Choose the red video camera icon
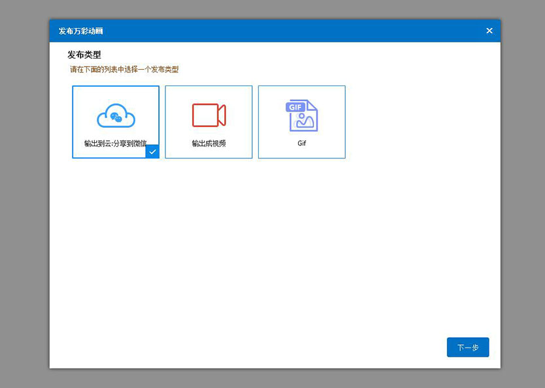Image resolution: width=545 pixels, height=388 pixels. click(209, 115)
